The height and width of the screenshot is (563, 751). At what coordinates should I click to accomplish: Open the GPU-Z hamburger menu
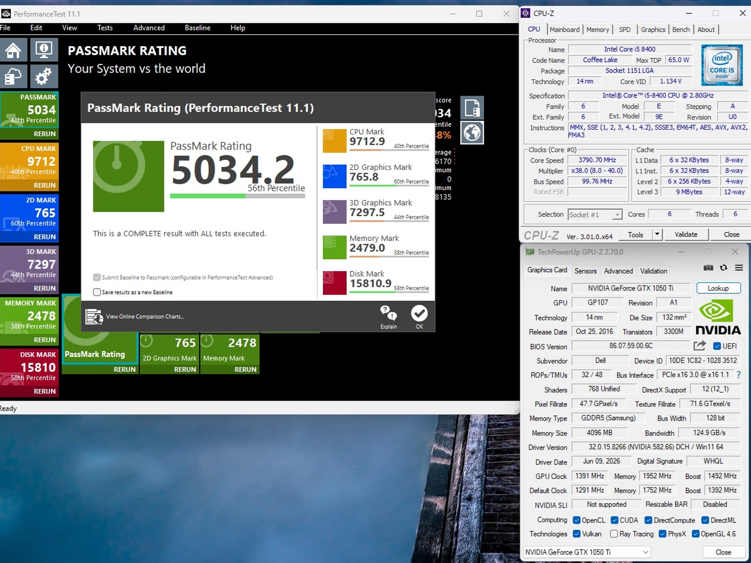click(739, 268)
